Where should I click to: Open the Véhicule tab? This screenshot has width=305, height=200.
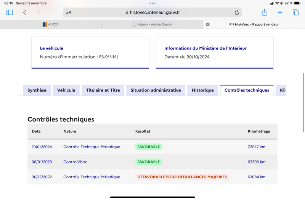tap(66, 90)
